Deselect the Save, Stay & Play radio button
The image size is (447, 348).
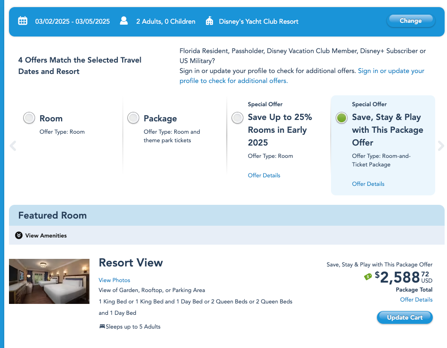point(341,118)
